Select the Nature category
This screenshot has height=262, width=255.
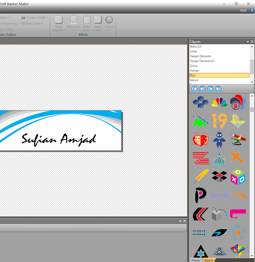click(x=219, y=80)
